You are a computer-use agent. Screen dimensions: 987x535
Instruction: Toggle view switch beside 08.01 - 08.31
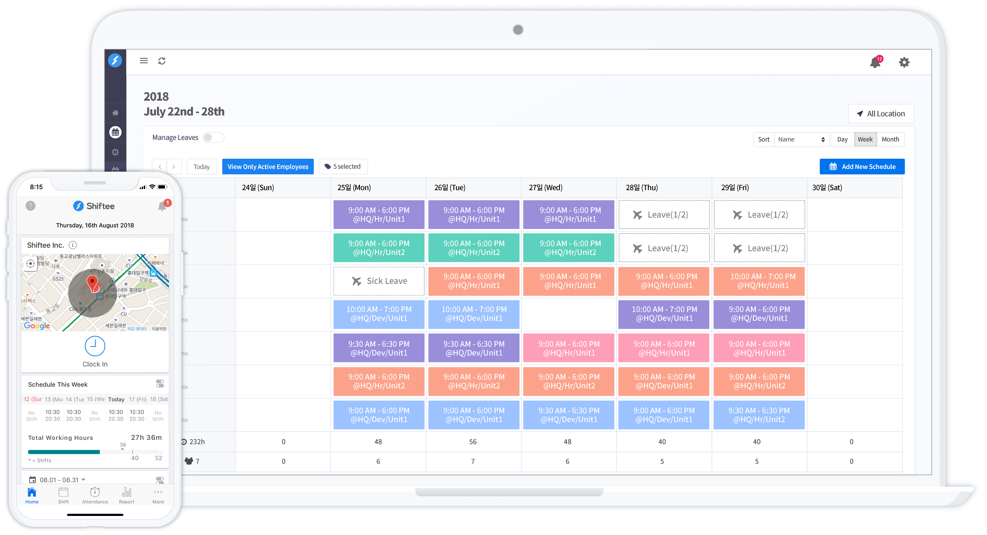tap(160, 480)
